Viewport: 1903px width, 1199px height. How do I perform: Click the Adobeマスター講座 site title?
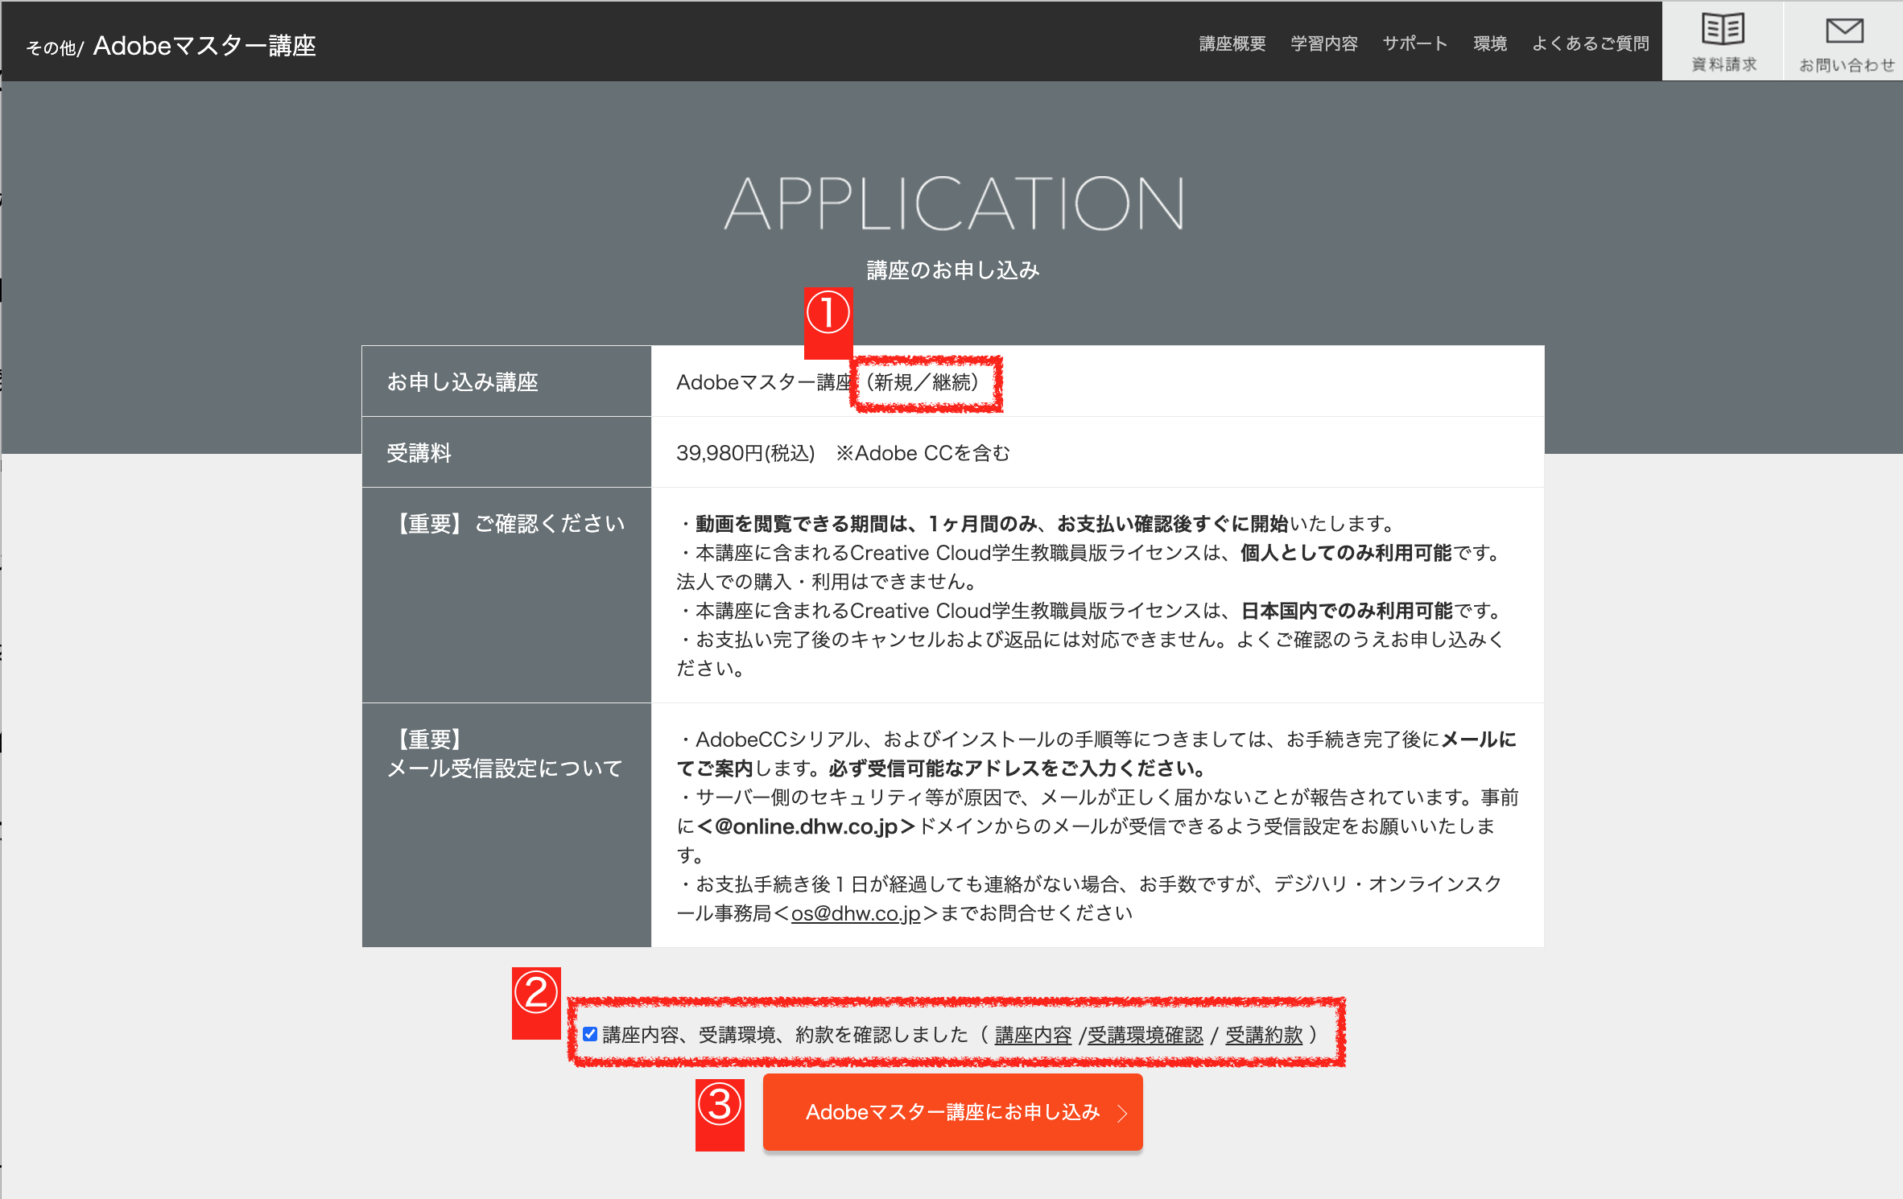point(204,46)
